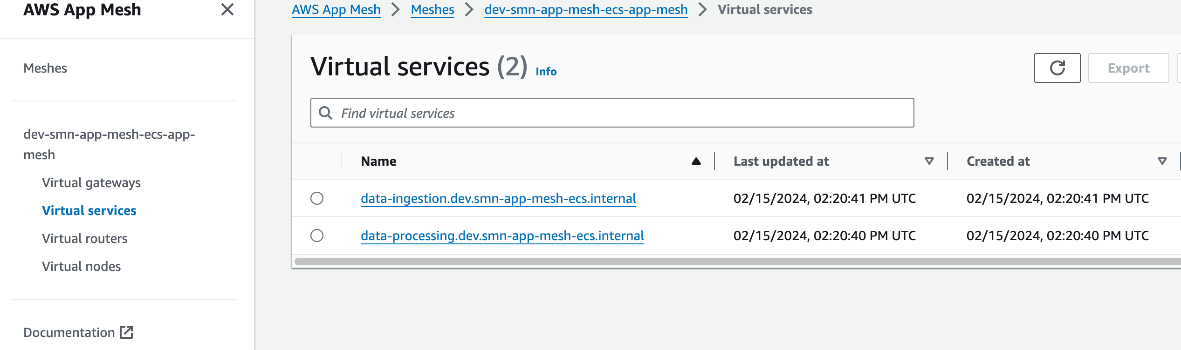Click data-processing created at timestamp 02:20:40
Viewport: 1181px width, 350px height.
[x=1057, y=236]
